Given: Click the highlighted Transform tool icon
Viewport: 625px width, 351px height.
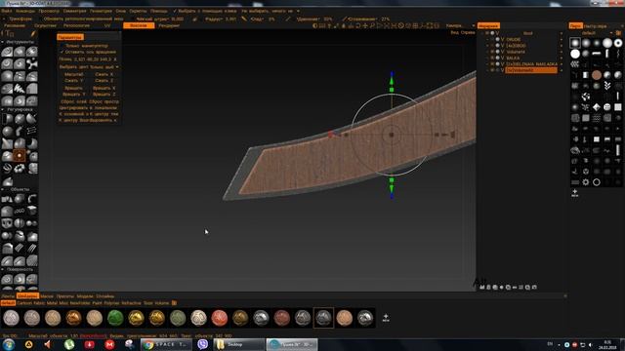Looking at the screenshot, I should pos(20,156).
